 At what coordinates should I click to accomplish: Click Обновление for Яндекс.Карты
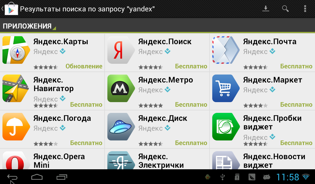pos(84,66)
